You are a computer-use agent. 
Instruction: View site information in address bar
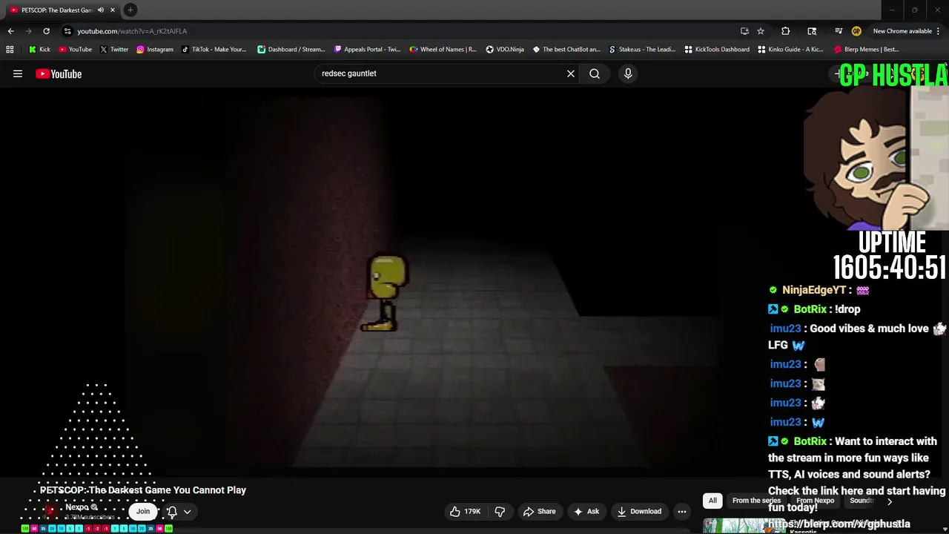click(x=67, y=31)
